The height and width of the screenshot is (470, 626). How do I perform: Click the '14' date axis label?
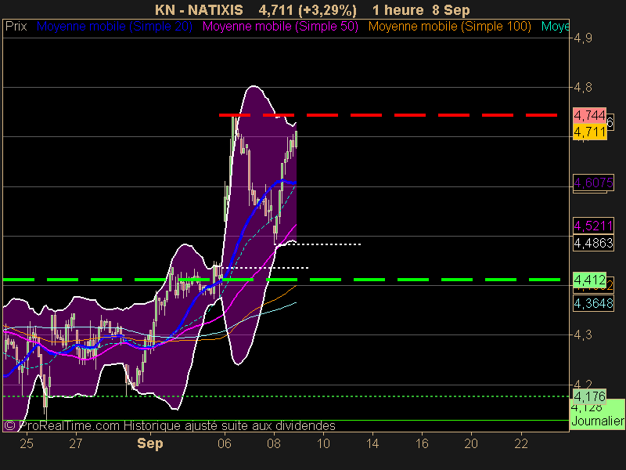click(x=372, y=443)
